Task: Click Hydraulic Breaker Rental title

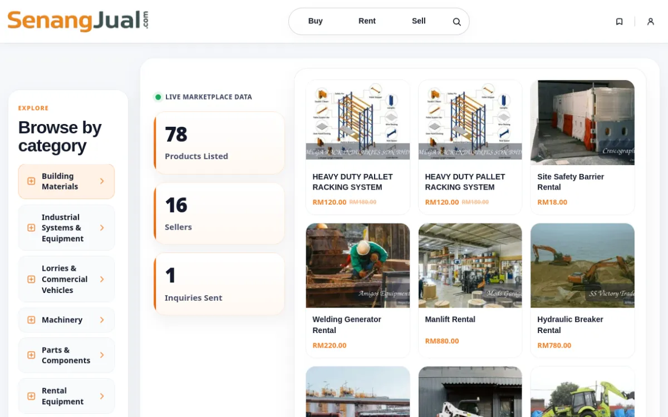Action: click(570, 325)
